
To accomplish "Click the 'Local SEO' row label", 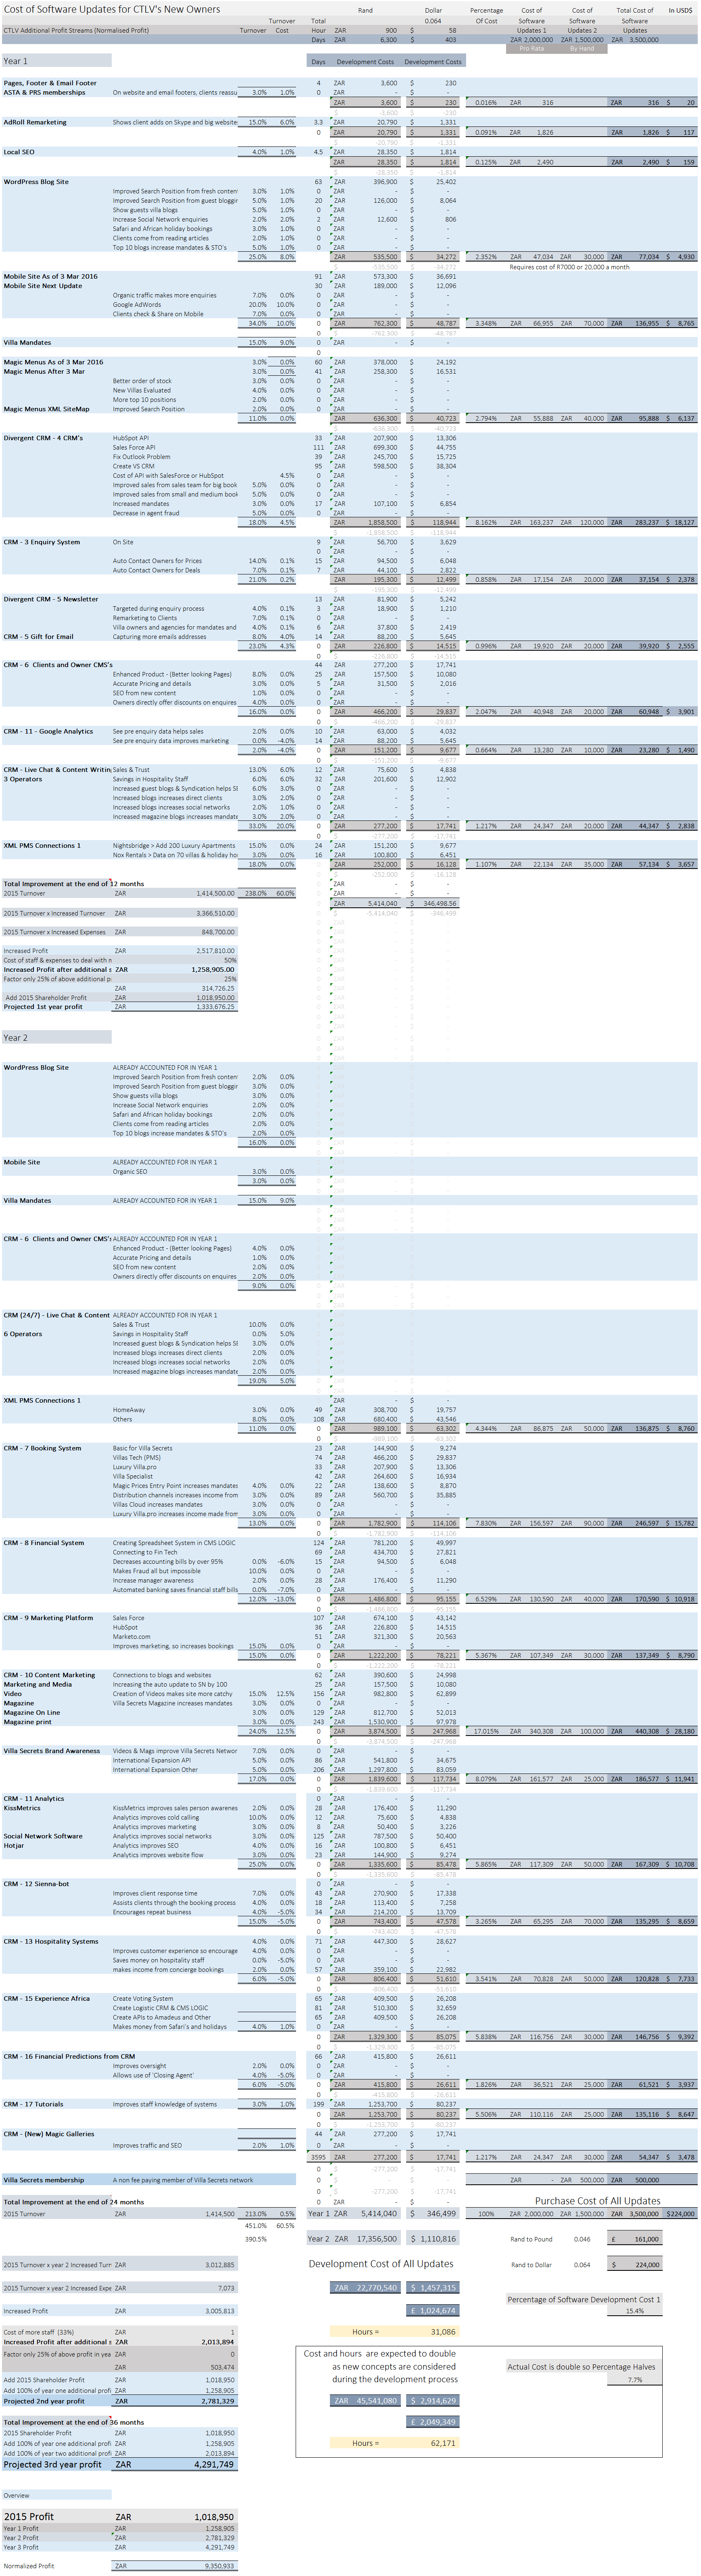I will (x=19, y=152).
